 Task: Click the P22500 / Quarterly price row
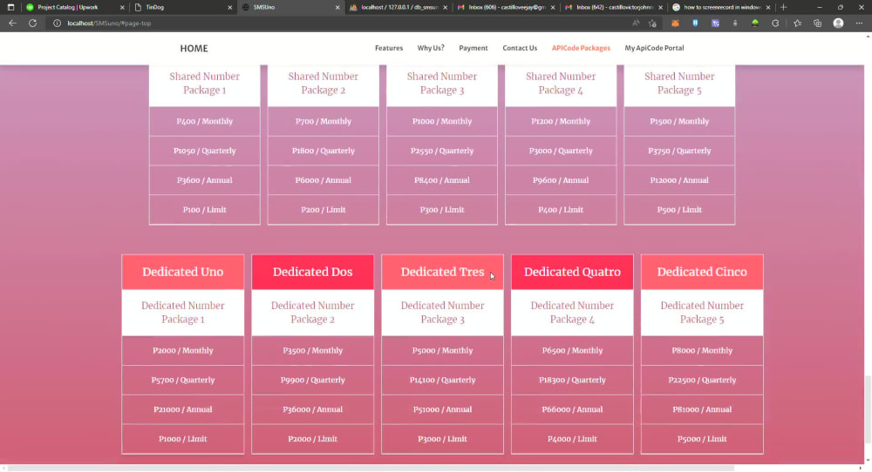tap(702, 380)
